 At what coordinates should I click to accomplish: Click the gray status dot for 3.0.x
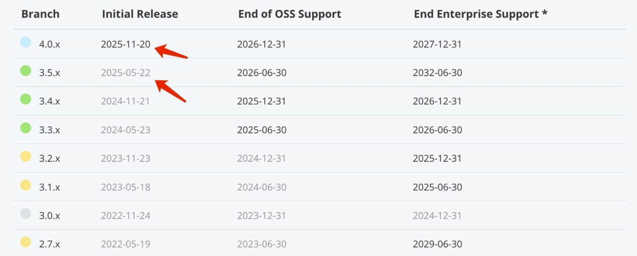pos(26,214)
